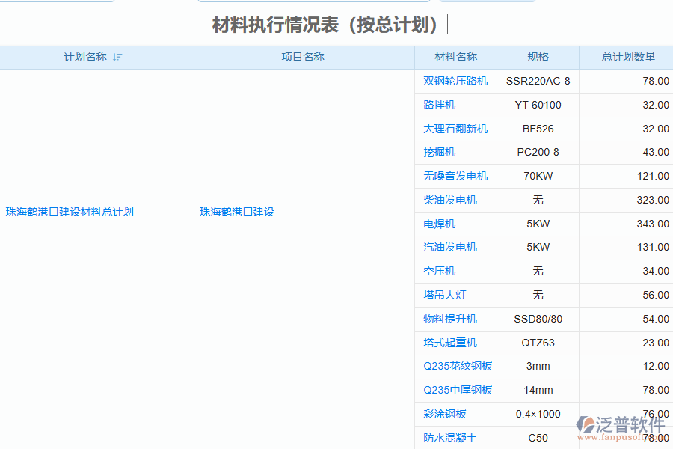Viewport: 673px width, 449px height.
Task: Click the sort icon beside 计划名称
Action: pyautogui.click(x=117, y=58)
